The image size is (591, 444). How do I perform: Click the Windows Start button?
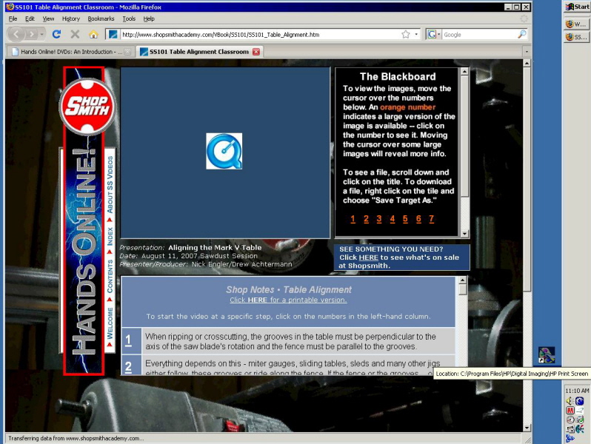(577, 7)
